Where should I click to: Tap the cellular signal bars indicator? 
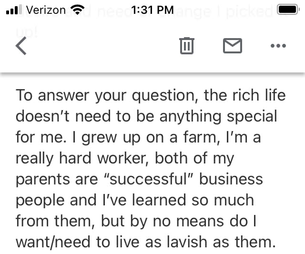pyautogui.click(x=14, y=10)
